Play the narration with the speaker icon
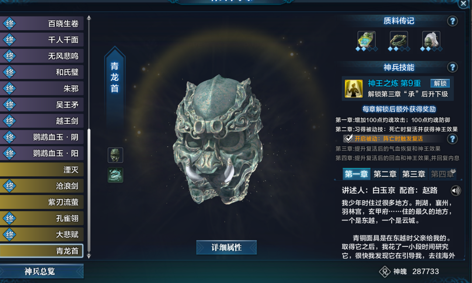 coord(456,190)
